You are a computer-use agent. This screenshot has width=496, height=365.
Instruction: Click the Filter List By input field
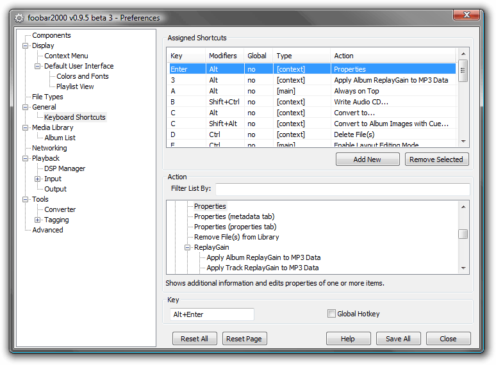(x=343, y=189)
